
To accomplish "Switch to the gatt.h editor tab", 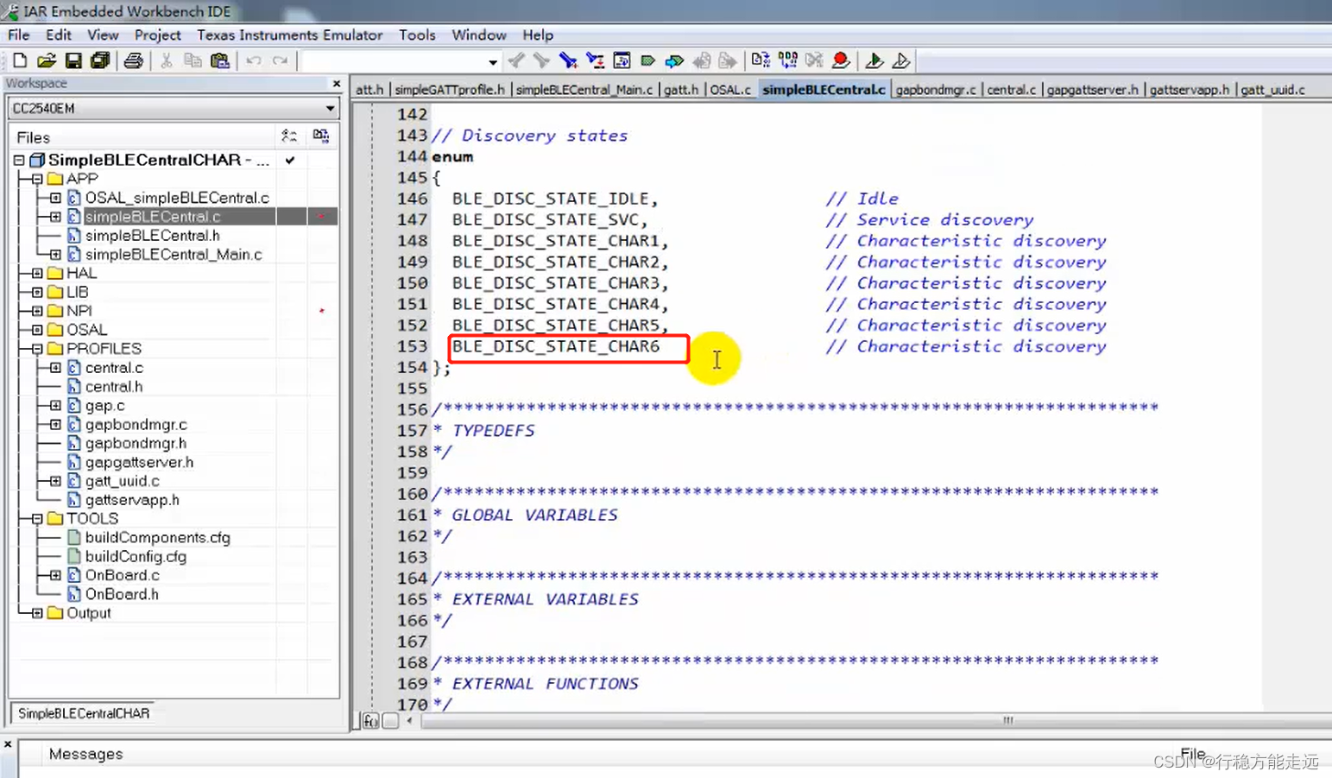I will pos(681,90).
